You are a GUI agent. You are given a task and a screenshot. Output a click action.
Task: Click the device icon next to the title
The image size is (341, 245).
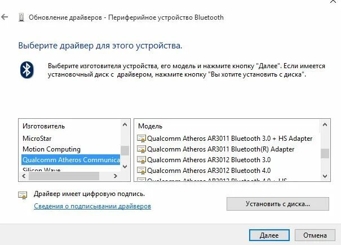[x=21, y=17]
